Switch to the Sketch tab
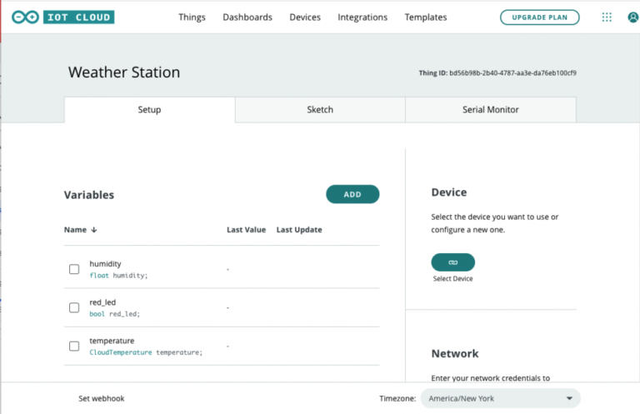Viewport: 640px width, 414px height. click(320, 110)
